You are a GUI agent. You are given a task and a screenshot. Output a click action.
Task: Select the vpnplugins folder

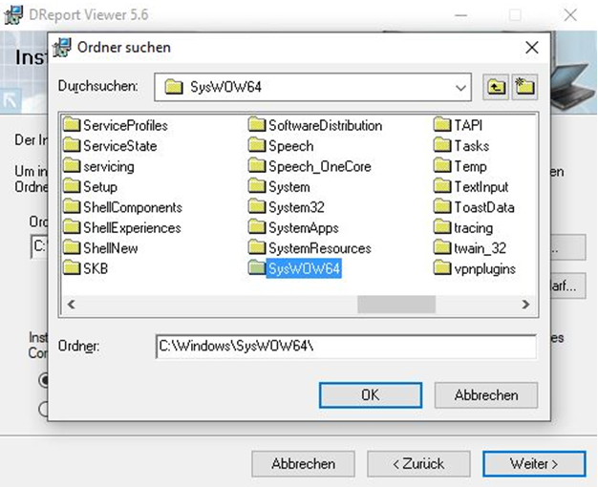pyautogui.click(x=475, y=268)
